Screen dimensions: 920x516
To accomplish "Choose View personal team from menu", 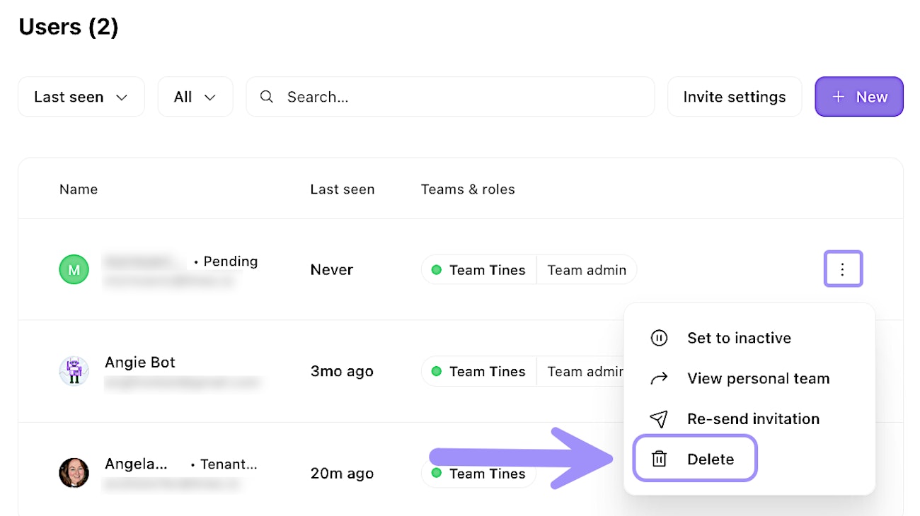I will pyautogui.click(x=758, y=379).
